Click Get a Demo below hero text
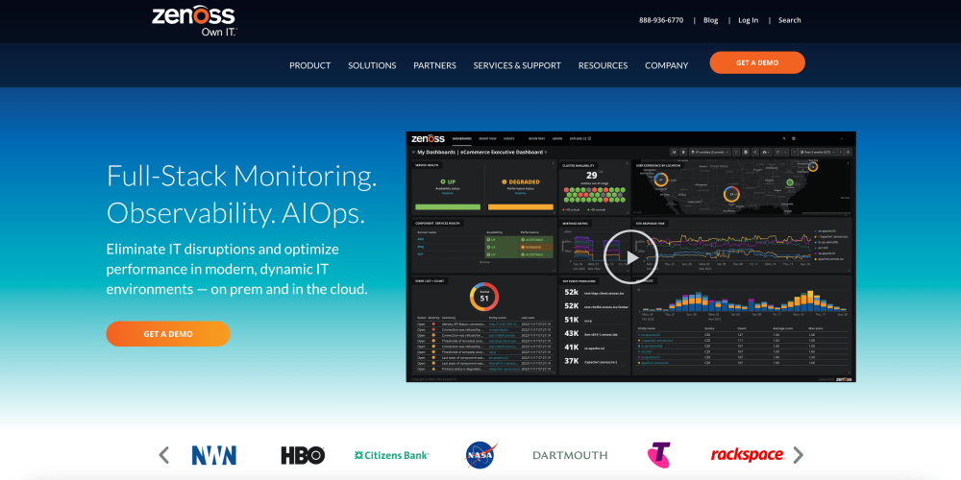961x480 pixels. (x=168, y=334)
